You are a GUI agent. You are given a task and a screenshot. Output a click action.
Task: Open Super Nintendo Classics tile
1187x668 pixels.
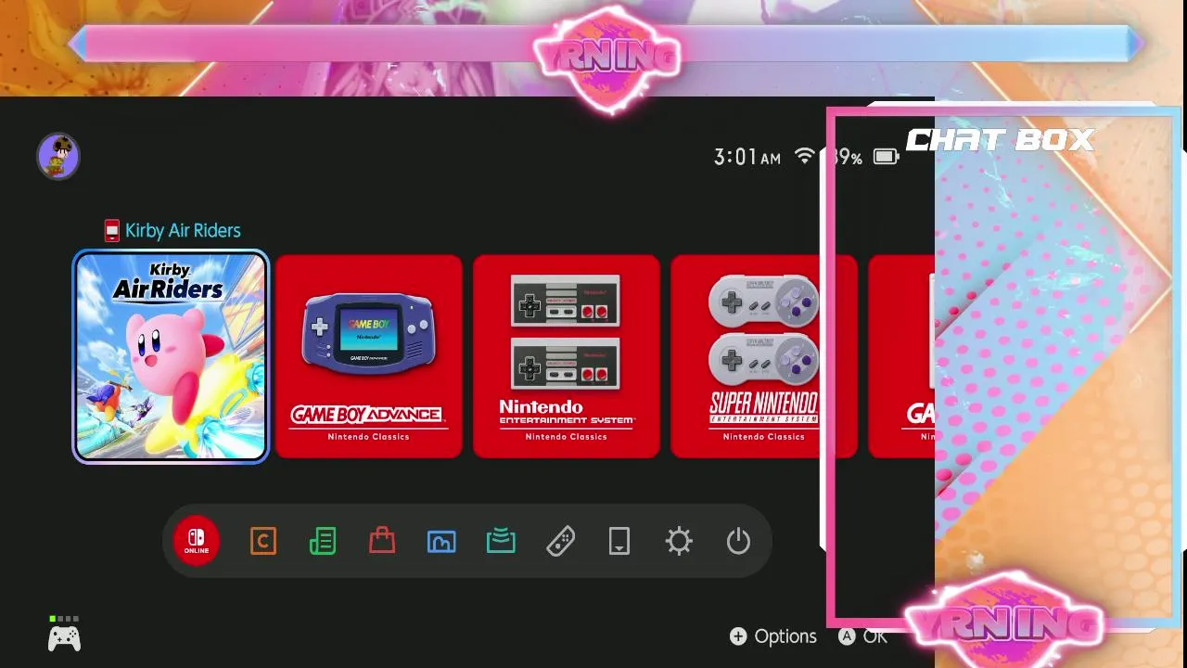(764, 356)
